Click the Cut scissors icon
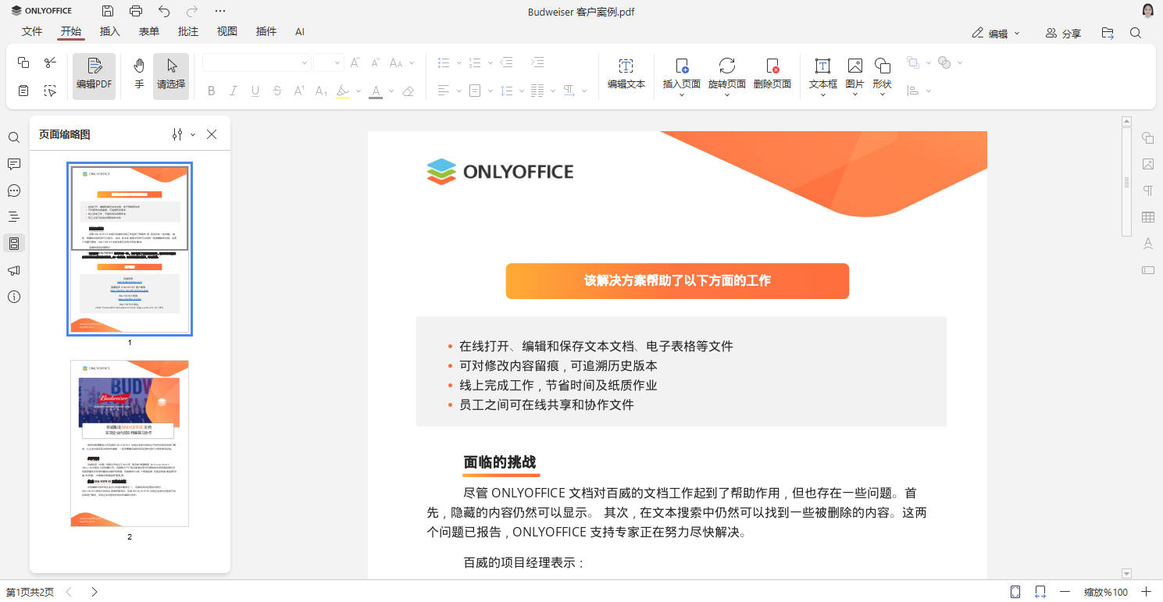 (x=50, y=62)
